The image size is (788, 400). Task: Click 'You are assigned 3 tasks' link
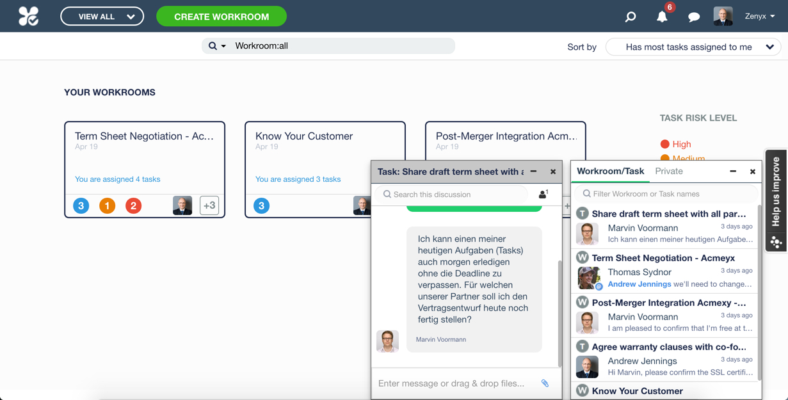[298, 179]
